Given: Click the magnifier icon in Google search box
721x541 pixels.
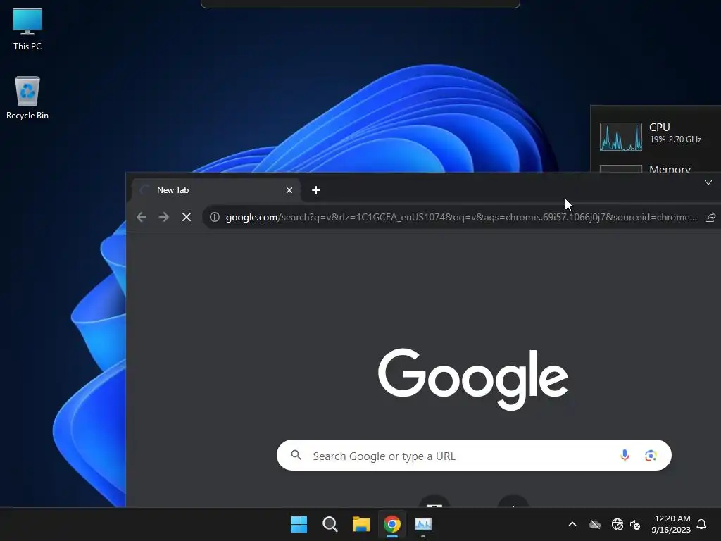Looking at the screenshot, I should click(296, 456).
